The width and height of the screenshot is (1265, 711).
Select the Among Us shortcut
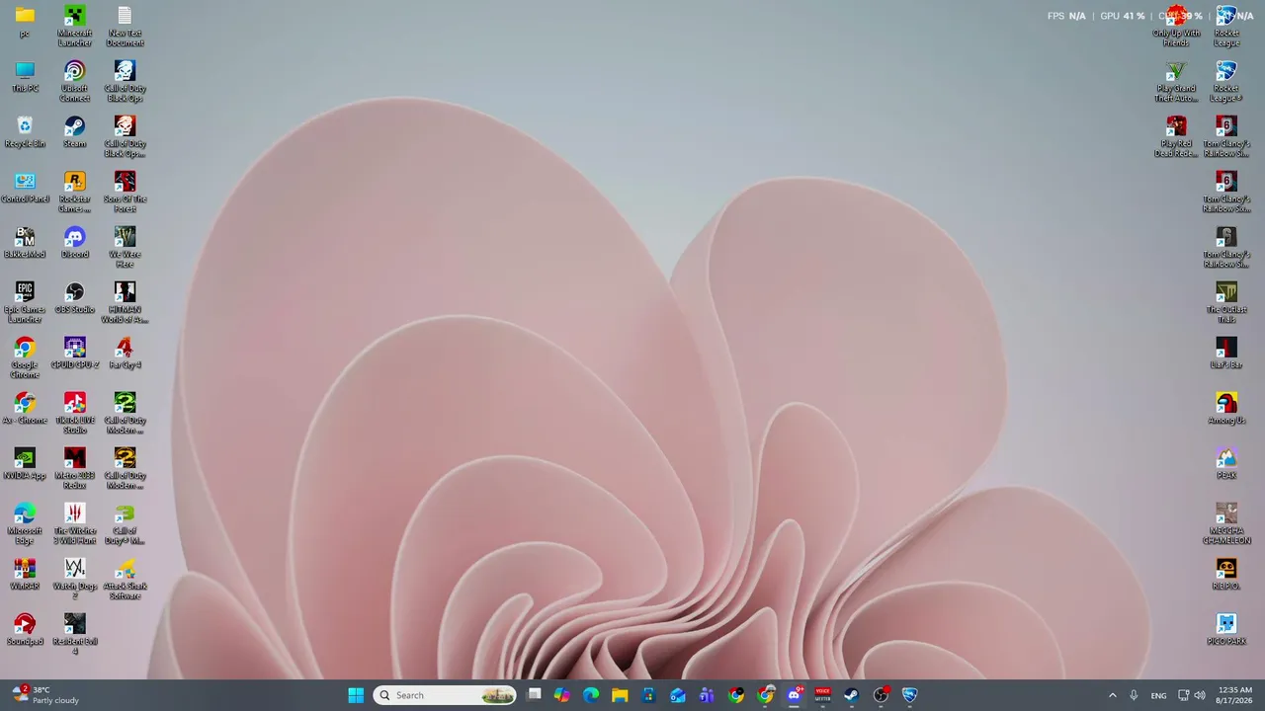[1226, 408]
